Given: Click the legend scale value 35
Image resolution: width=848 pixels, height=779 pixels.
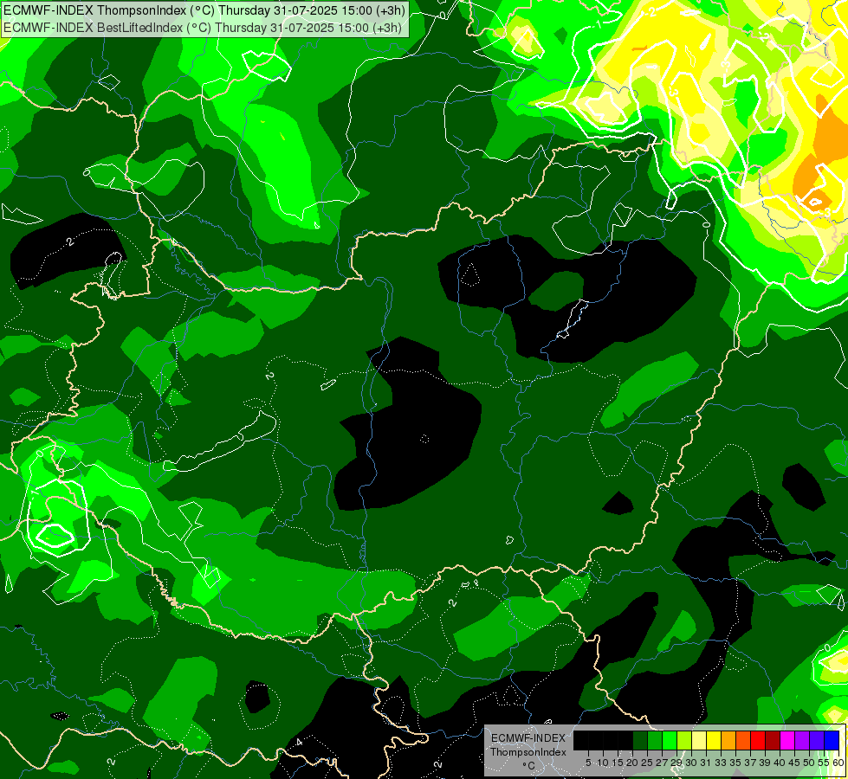Looking at the screenshot, I should tap(736, 763).
